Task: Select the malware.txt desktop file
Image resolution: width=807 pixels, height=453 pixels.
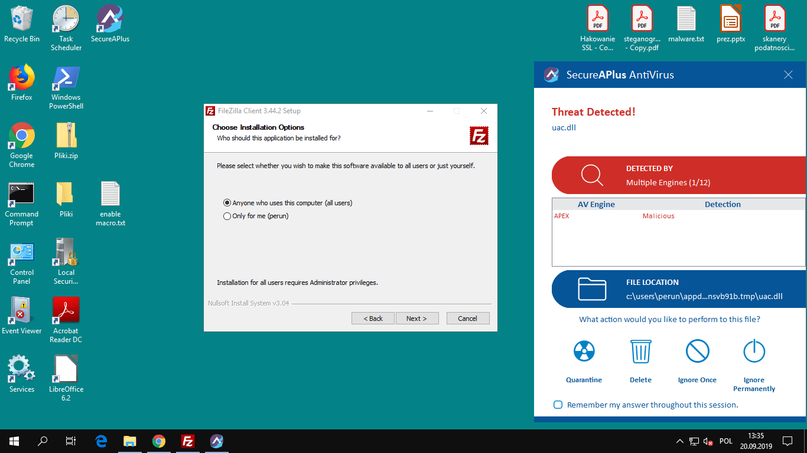Action: pyautogui.click(x=686, y=24)
